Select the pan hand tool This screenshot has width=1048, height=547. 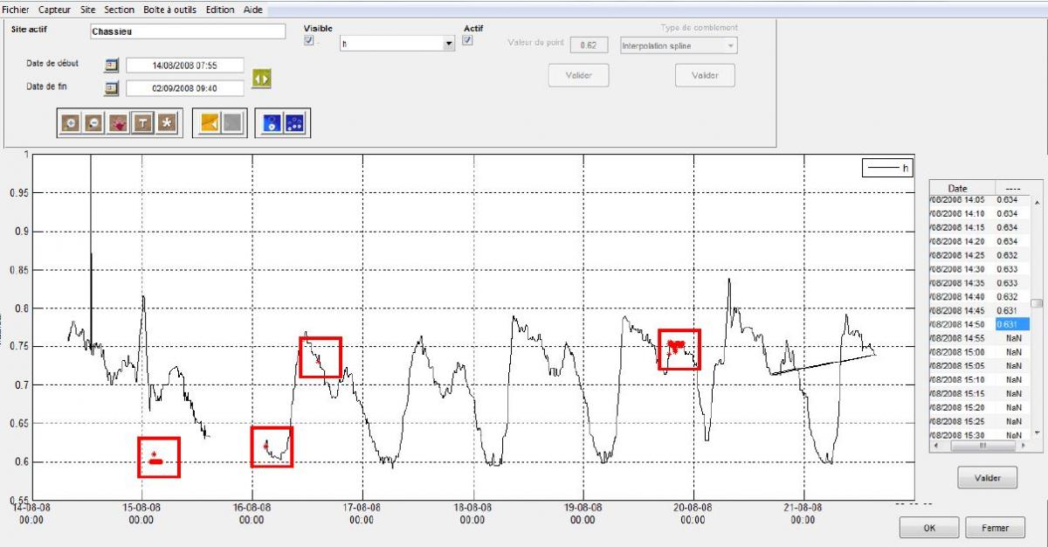coord(118,124)
